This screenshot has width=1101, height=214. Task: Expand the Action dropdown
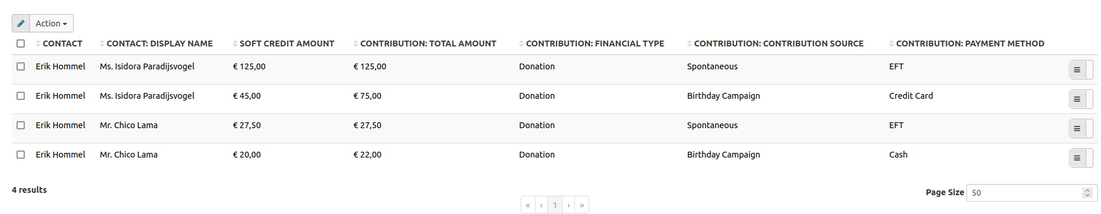click(x=51, y=24)
